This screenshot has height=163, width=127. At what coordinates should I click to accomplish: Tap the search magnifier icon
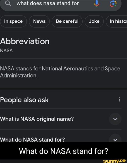(8, 3)
